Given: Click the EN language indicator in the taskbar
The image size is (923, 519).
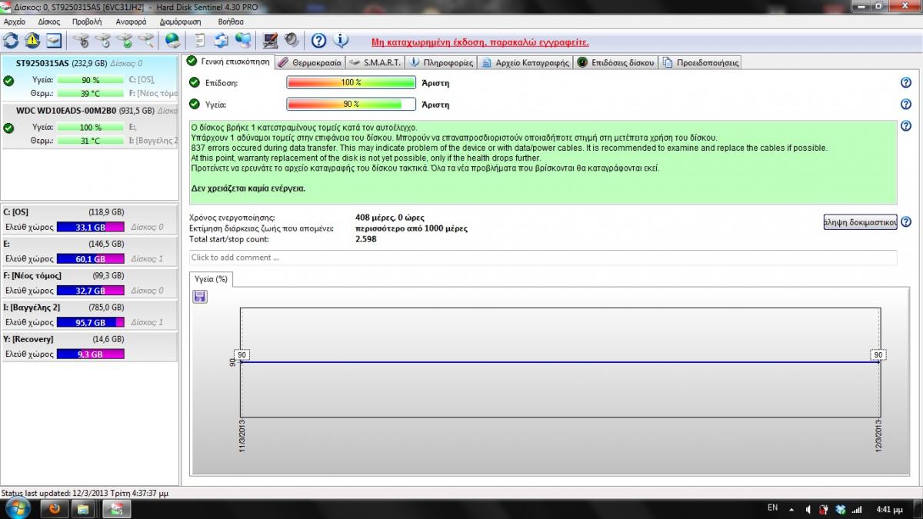Looking at the screenshot, I should (x=773, y=507).
